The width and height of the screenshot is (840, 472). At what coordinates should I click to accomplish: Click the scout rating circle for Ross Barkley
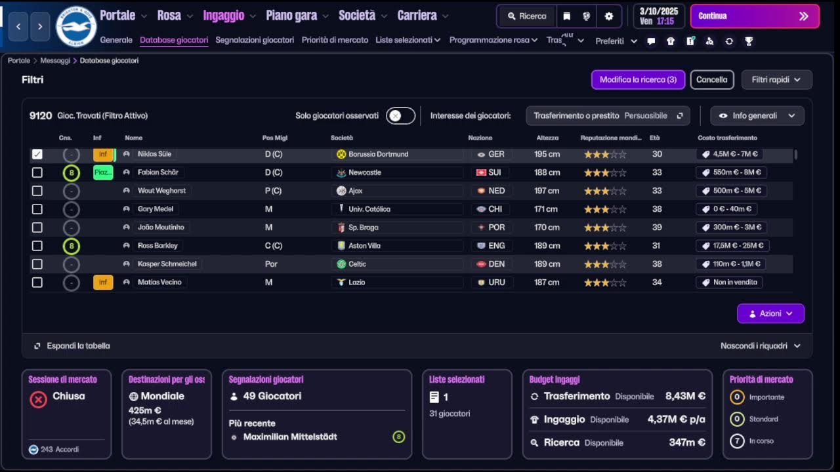click(x=71, y=246)
